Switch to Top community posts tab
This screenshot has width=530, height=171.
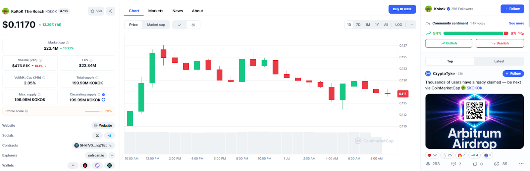(x=450, y=61)
